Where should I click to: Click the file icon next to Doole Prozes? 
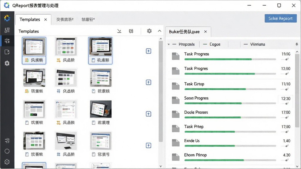click(176, 114)
